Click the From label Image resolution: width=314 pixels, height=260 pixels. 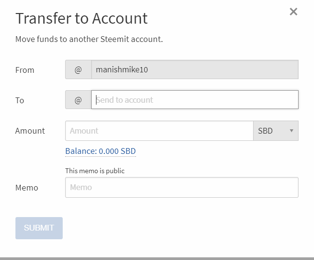tap(25, 70)
